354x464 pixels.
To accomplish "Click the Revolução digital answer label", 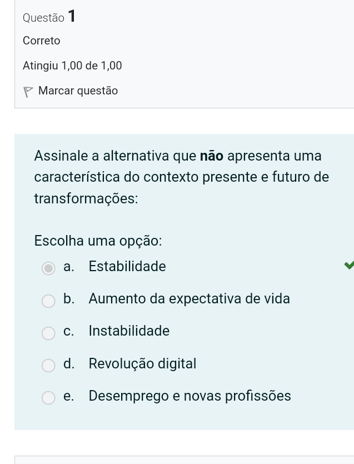I will pos(142,364).
